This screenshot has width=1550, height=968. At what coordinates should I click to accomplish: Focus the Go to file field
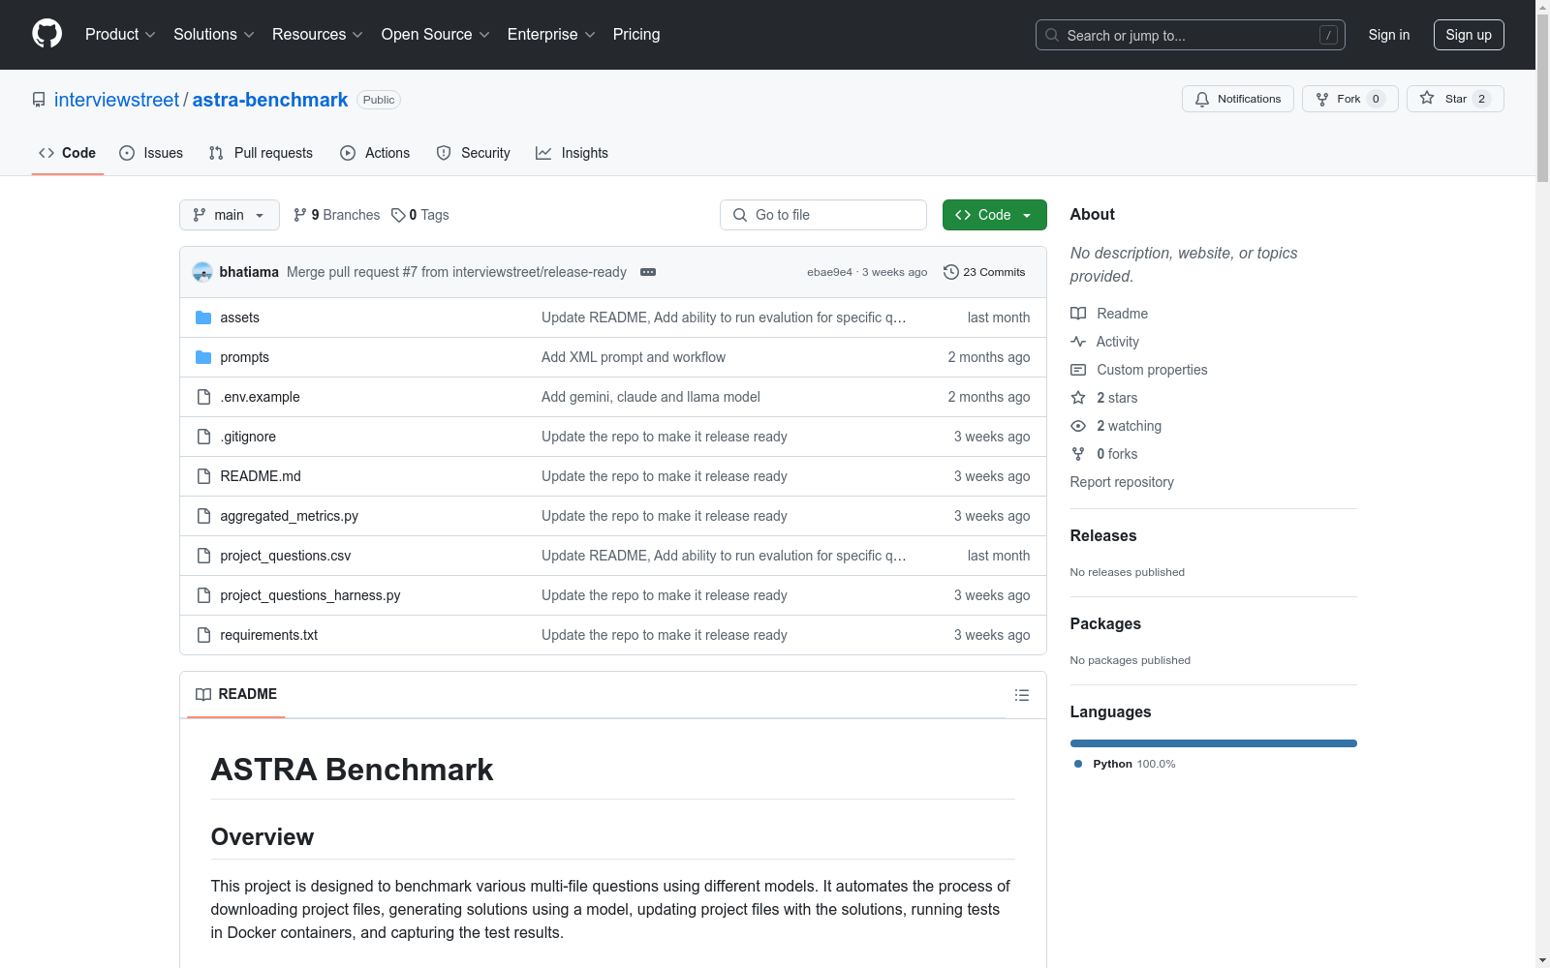click(x=823, y=215)
